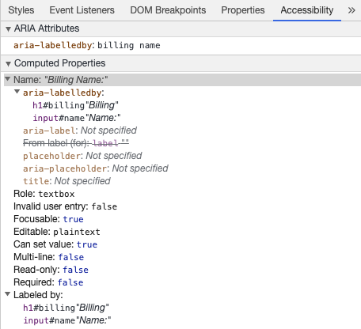
Task: Click the aria-labelledby attribute name in ARIA Attributes
Action: click(52, 45)
